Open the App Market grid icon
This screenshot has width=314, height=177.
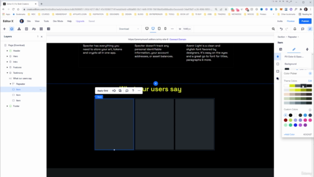point(41,29)
